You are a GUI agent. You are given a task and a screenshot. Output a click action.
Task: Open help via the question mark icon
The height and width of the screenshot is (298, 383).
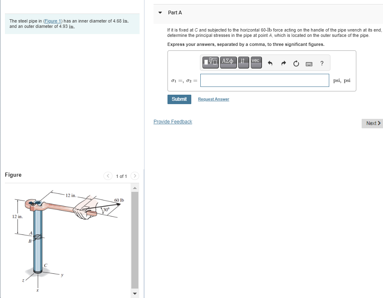(x=321, y=63)
